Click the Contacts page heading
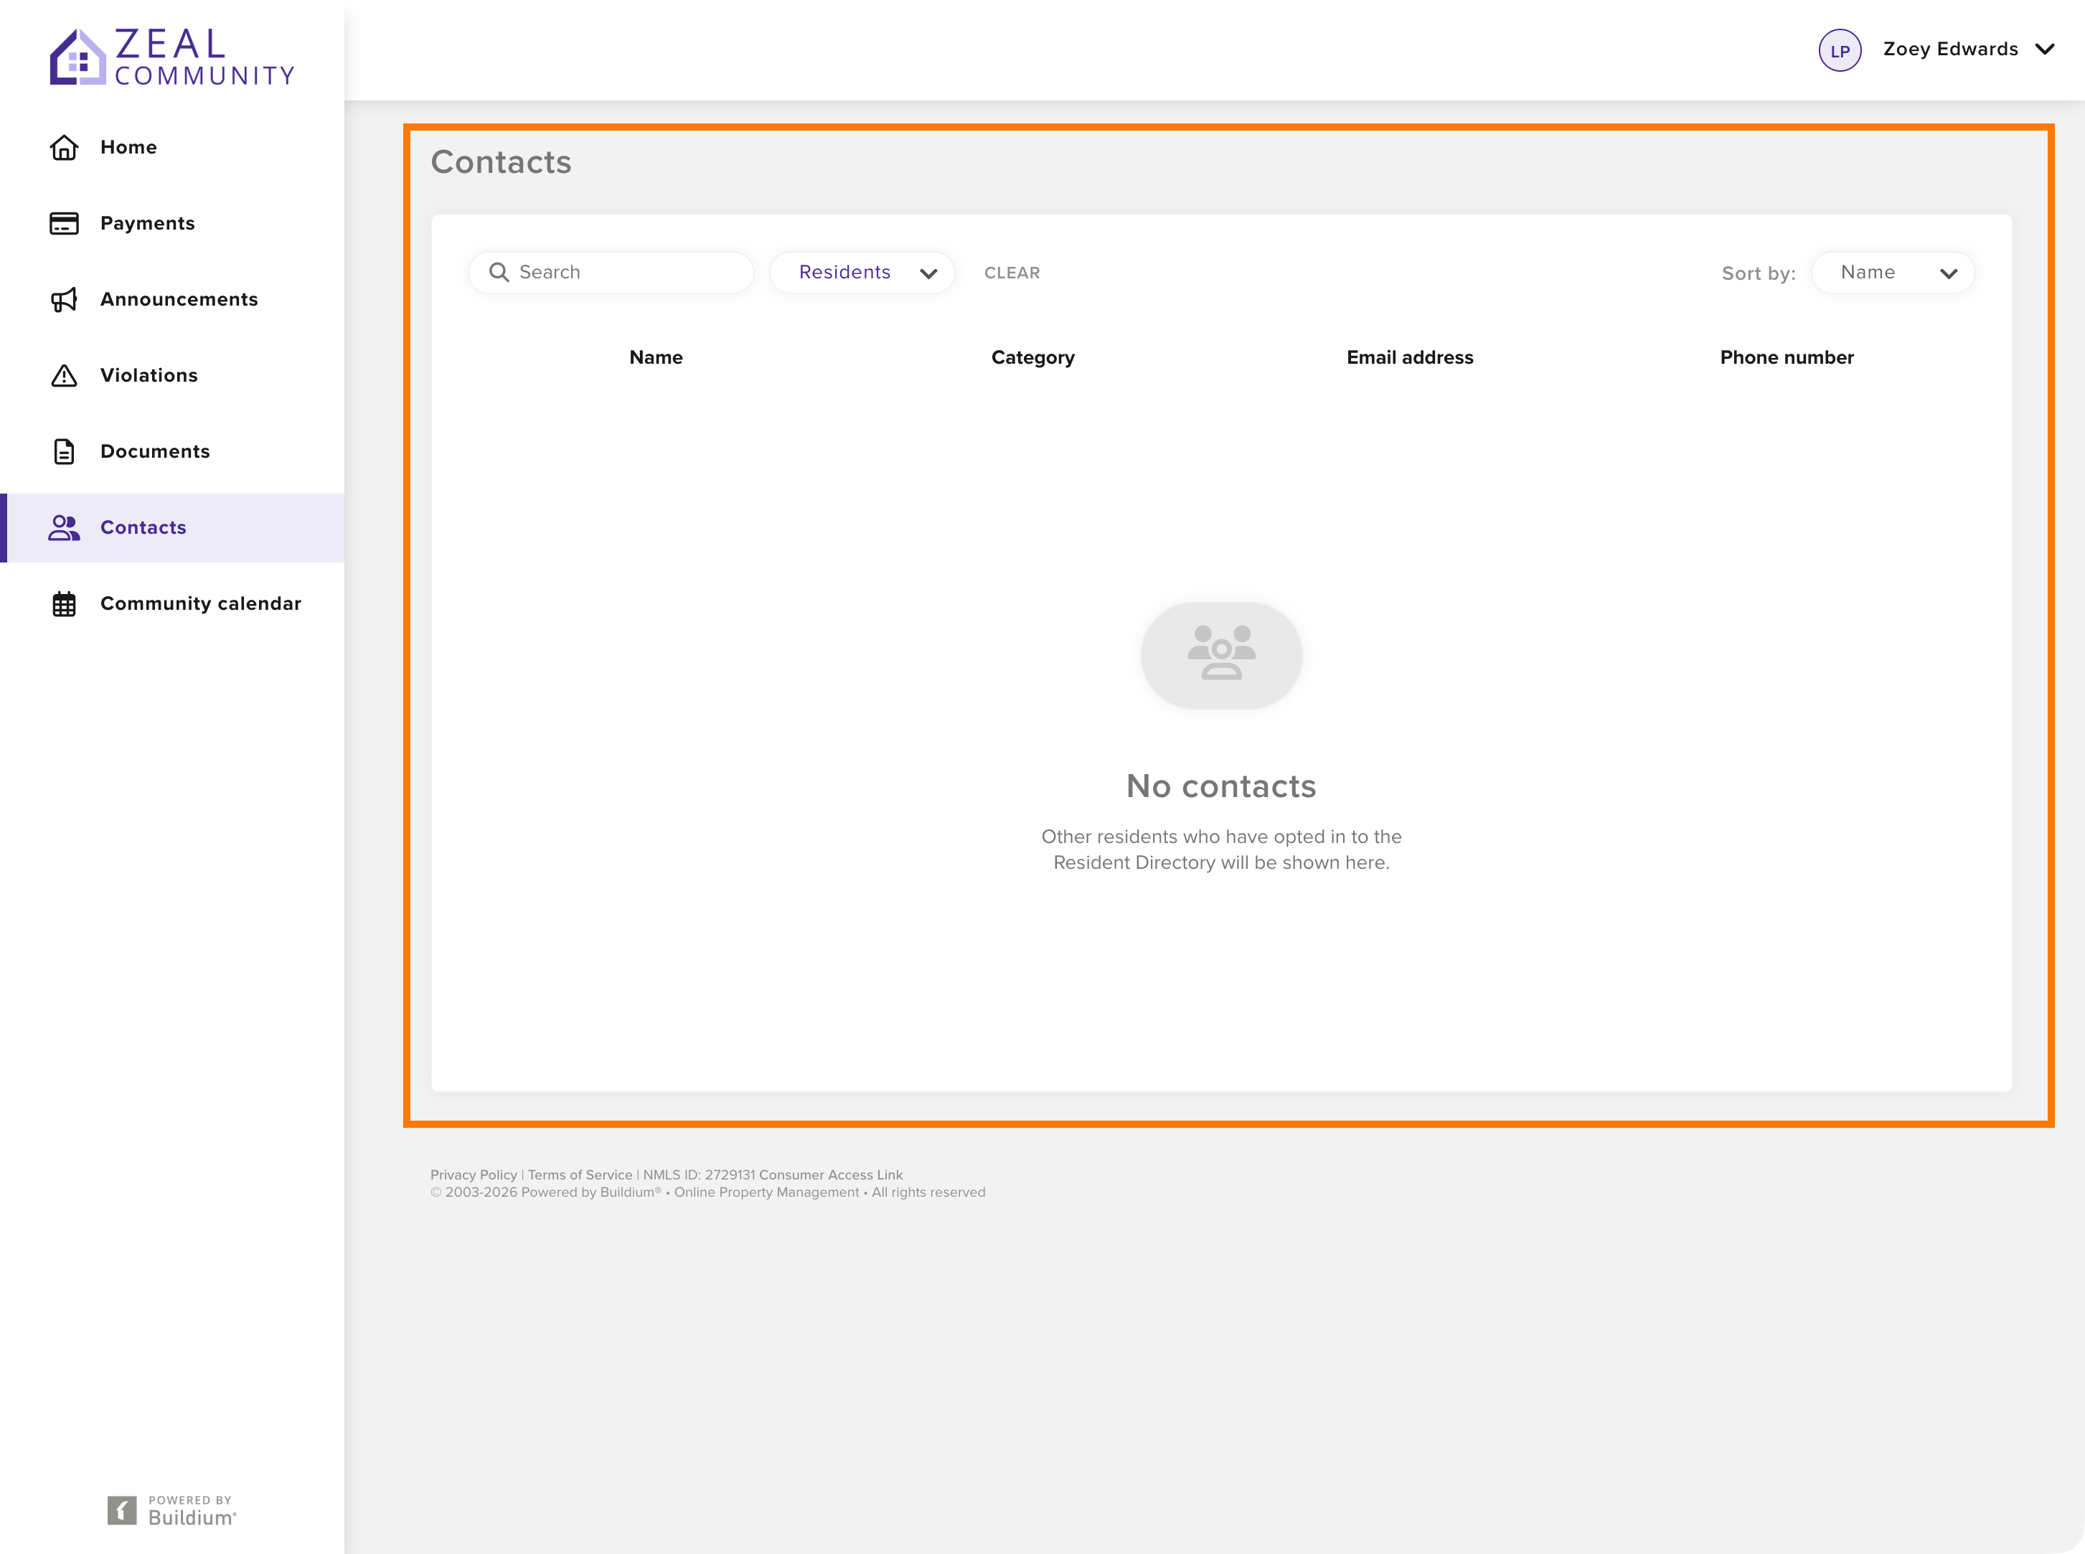2085x1554 pixels. point(502,162)
